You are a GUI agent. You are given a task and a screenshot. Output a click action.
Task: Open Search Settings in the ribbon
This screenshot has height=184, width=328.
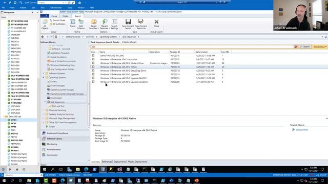[x=114, y=25]
